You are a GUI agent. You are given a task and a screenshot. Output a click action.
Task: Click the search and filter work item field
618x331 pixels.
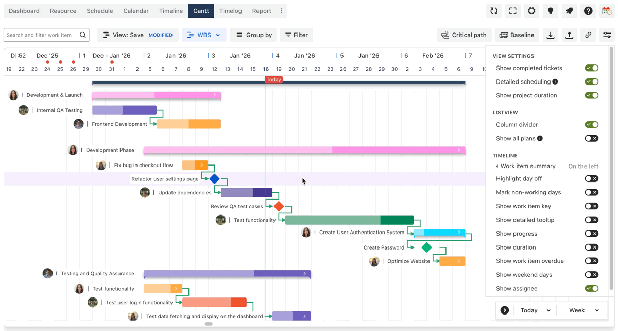[x=41, y=35]
